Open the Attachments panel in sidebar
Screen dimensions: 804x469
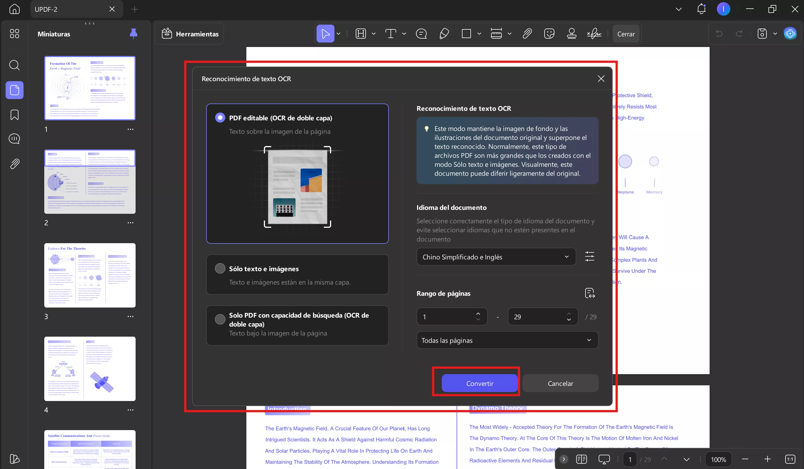click(x=14, y=164)
